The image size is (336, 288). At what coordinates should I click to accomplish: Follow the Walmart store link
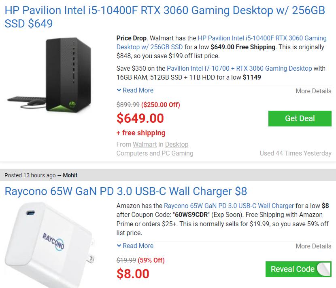145,144
